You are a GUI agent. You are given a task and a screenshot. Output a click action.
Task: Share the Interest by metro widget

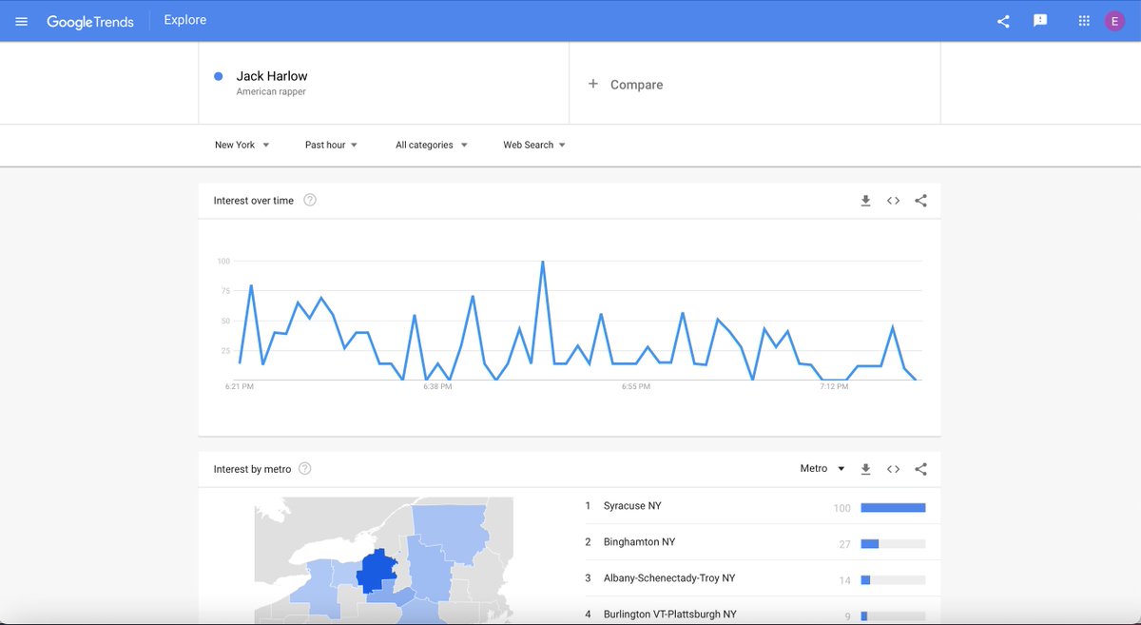(x=920, y=469)
